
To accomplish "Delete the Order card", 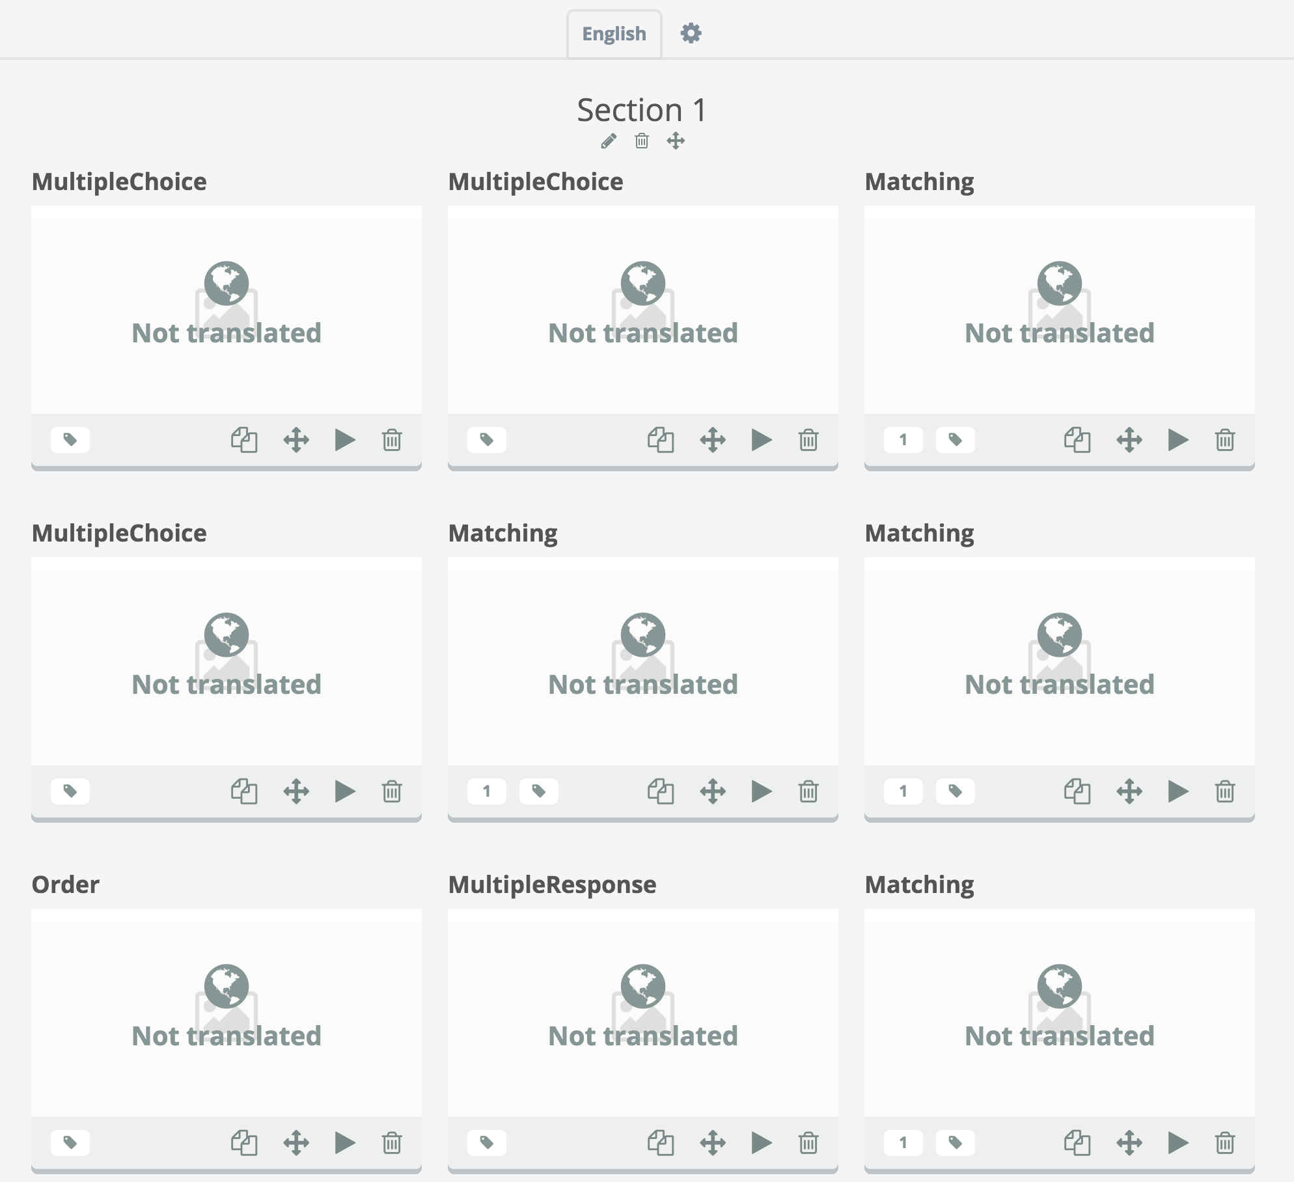I will [392, 1142].
